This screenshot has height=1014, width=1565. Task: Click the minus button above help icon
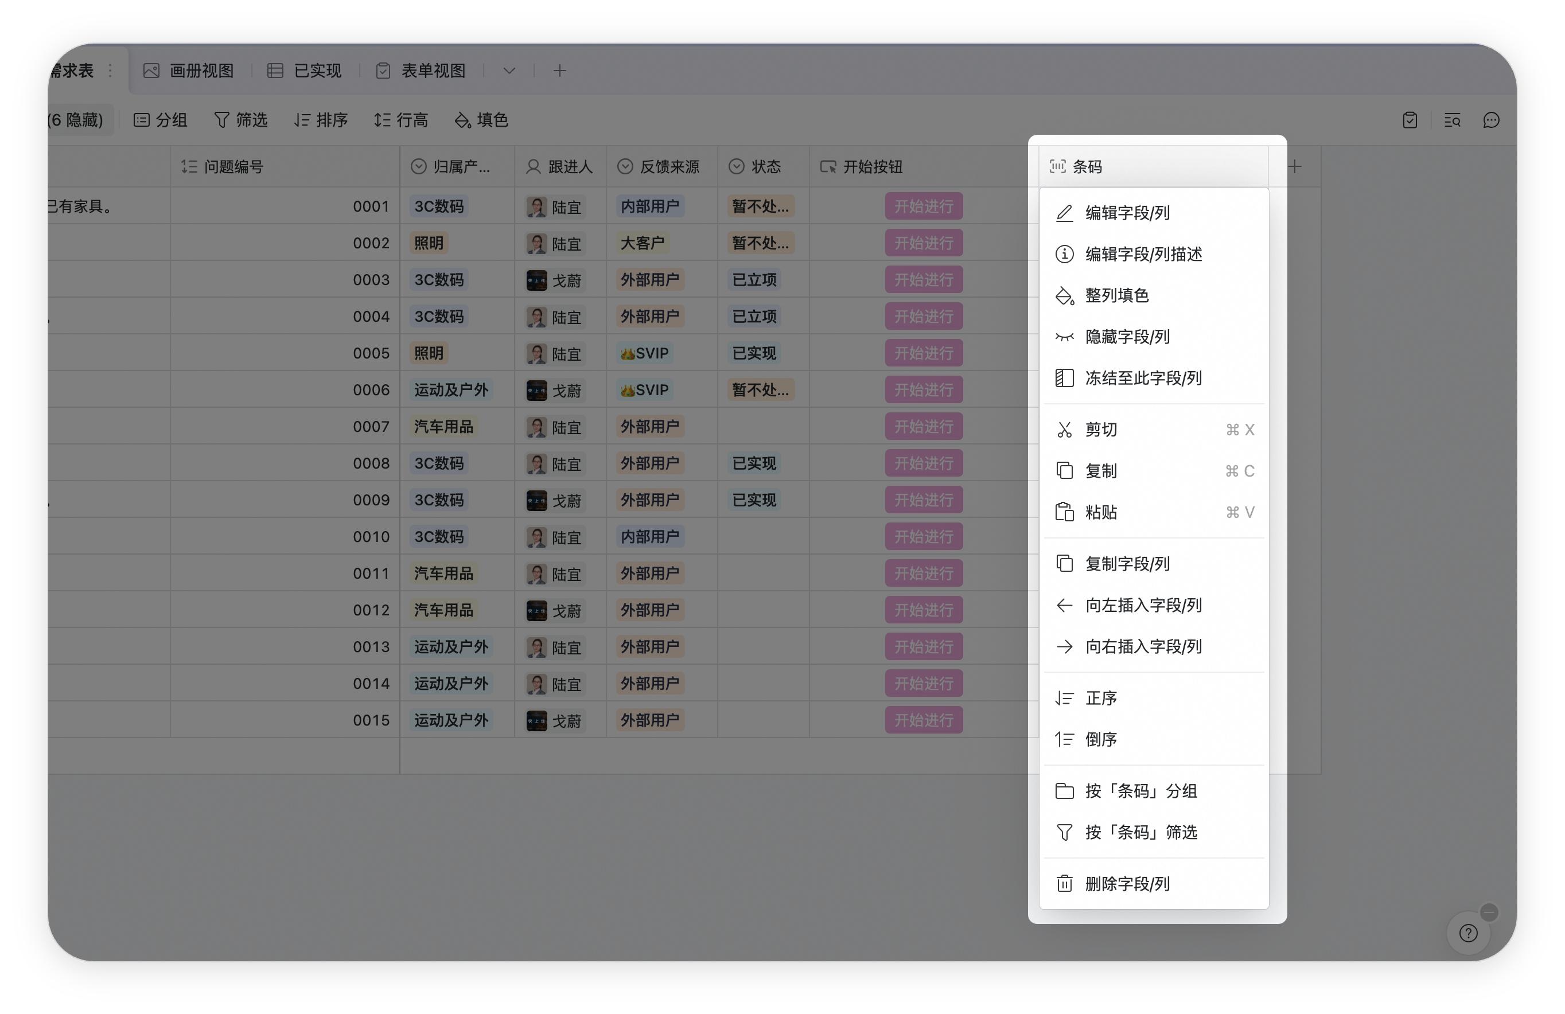[x=1489, y=912]
